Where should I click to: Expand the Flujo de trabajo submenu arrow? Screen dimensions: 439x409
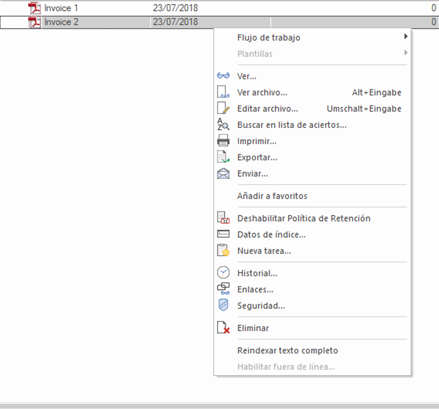pos(406,37)
